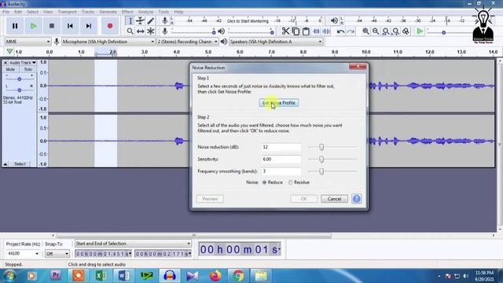Click the Paste clipboard icon

click(x=306, y=31)
